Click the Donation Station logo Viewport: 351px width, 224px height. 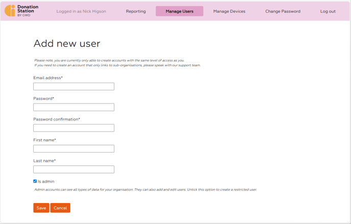pyautogui.click(x=21, y=11)
